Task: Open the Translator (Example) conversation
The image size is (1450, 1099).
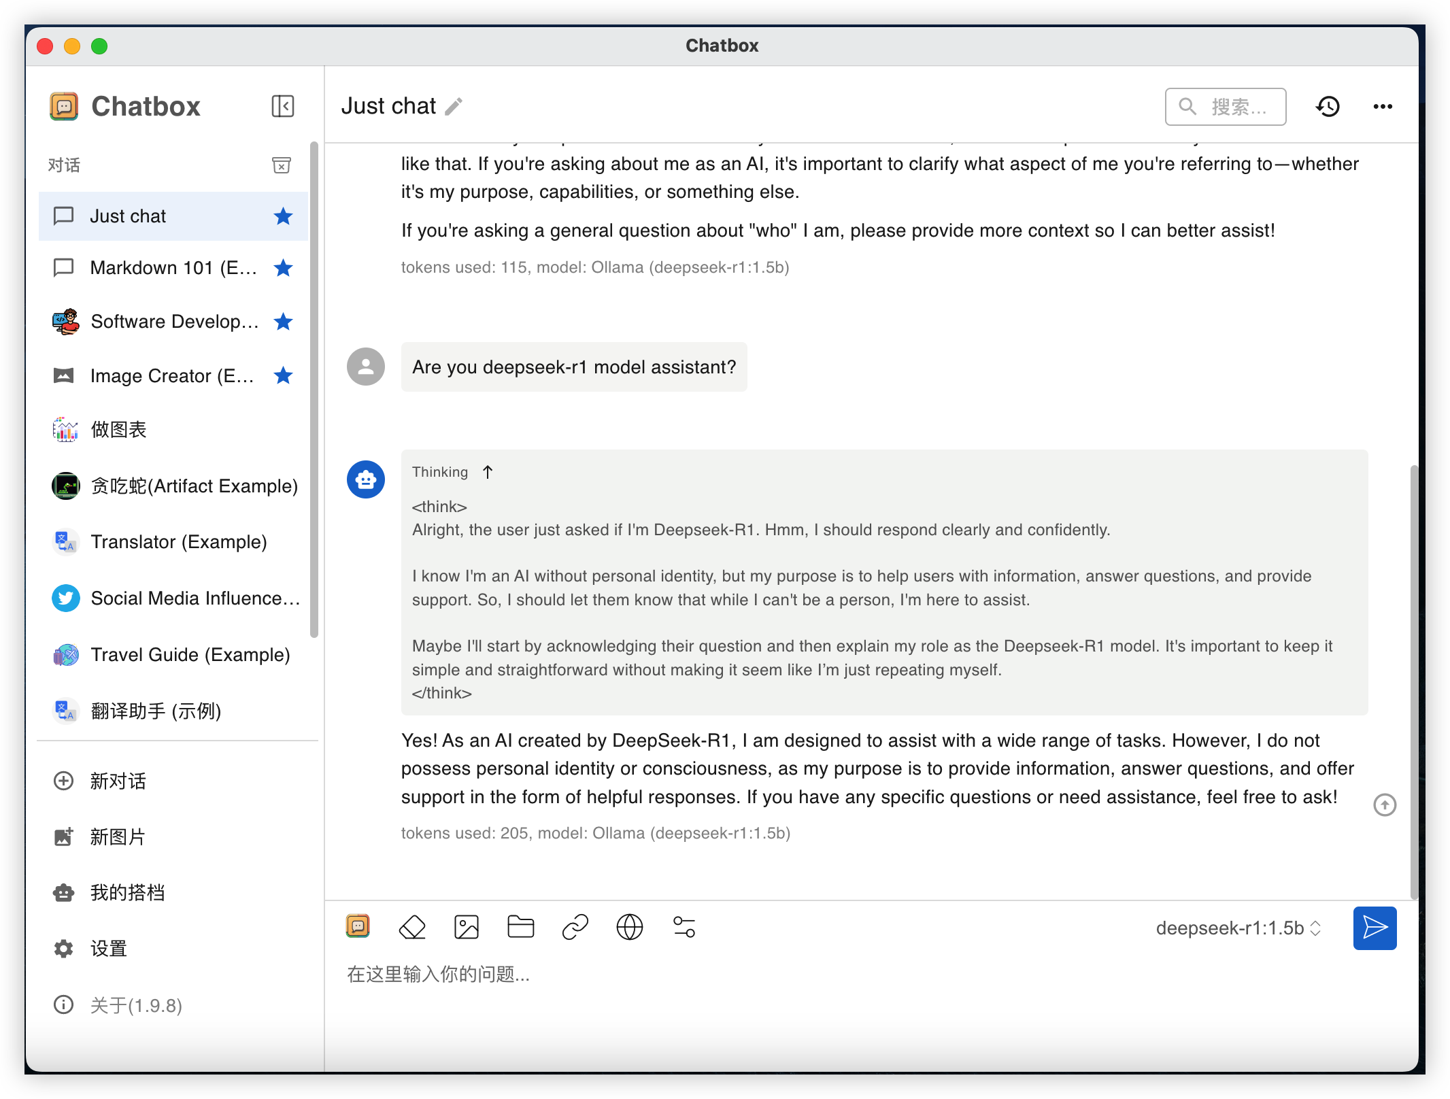Action: pos(178,542)
